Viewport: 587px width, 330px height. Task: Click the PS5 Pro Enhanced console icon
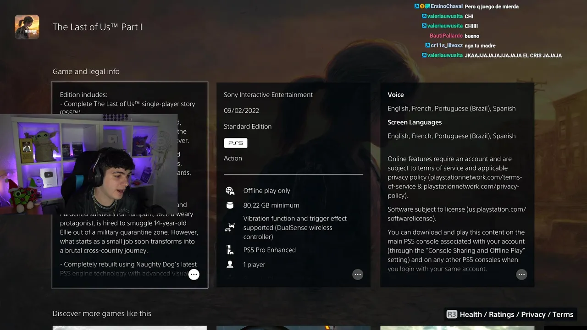230,250
